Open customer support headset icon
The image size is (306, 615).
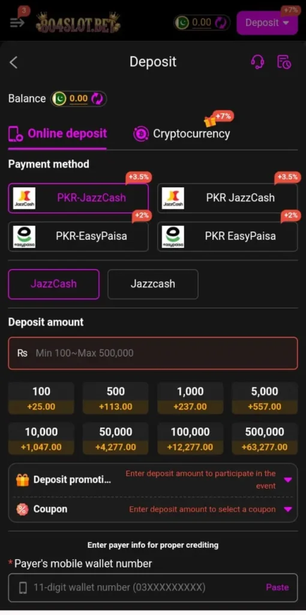[x=257, y=62]
